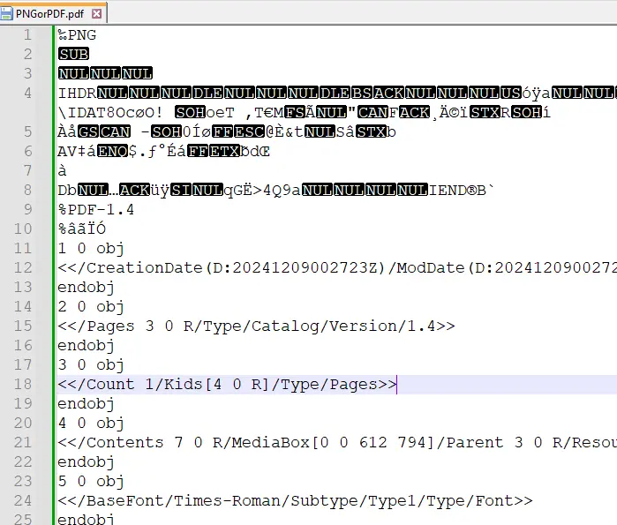The image size is (617, 525).
Task: Click the Count 1/Kids line 18
Action: 228,384
